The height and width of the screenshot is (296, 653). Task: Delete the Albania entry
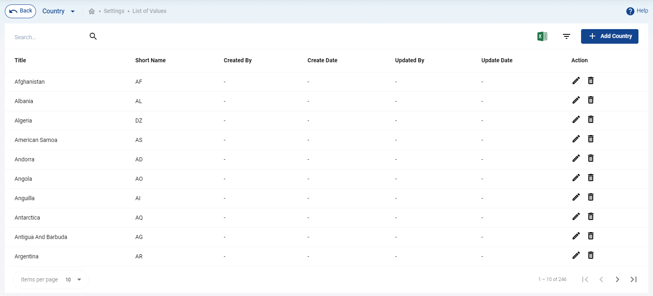[591, 100]
